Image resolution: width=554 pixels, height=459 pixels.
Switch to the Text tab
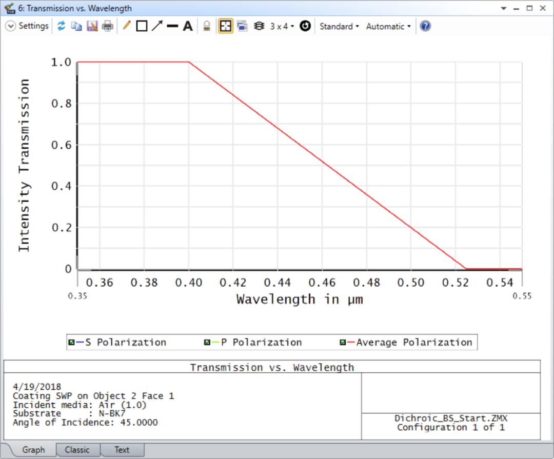click(122, 450)
